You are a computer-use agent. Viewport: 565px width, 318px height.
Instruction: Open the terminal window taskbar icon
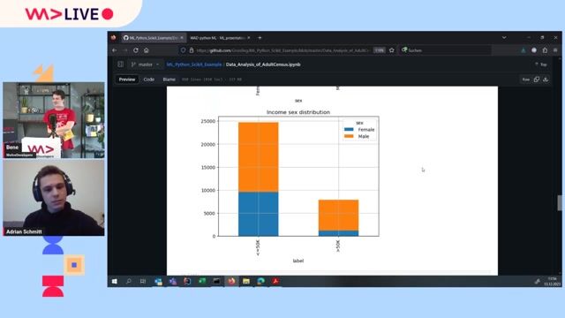(216, 281)
